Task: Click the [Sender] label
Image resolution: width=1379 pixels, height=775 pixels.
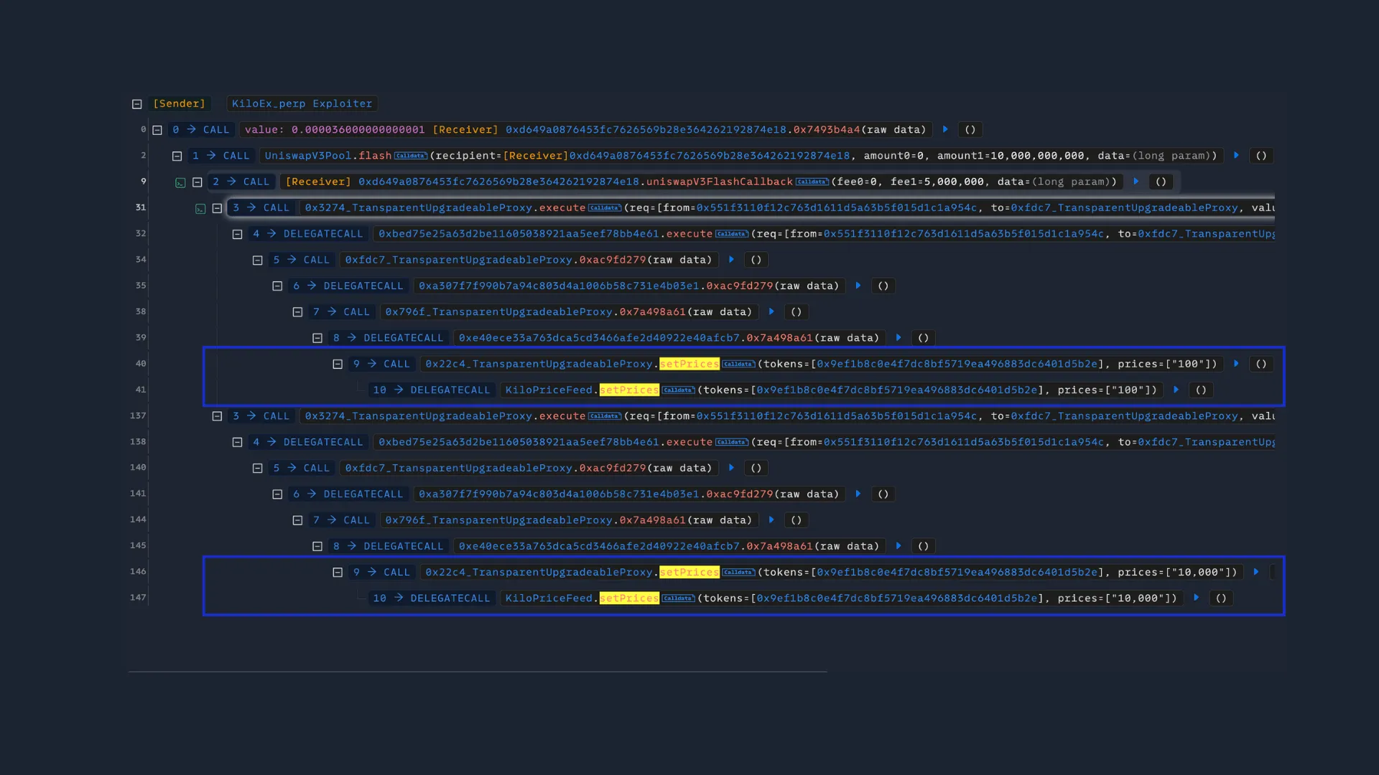Action: click(x=179, y=103)
